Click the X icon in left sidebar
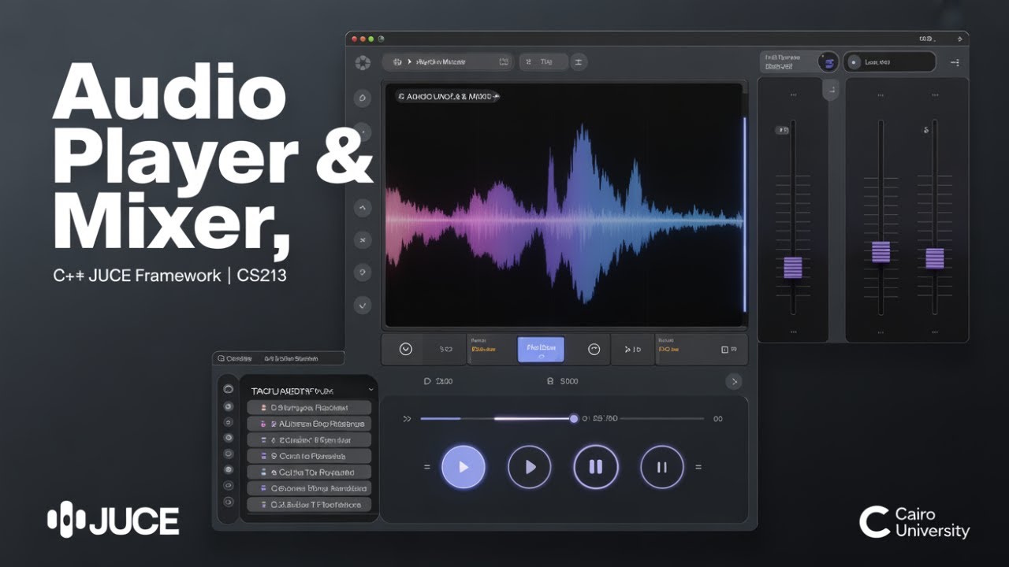 tap(363, 239)
